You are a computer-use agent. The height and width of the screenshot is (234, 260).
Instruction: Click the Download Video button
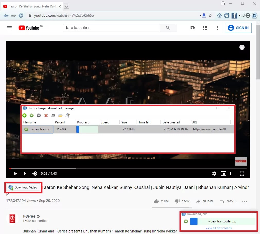tap(23, 187)
